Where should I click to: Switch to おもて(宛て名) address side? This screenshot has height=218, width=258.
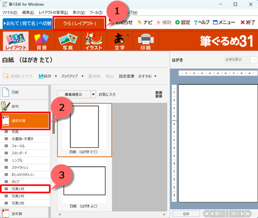point(27,23)
